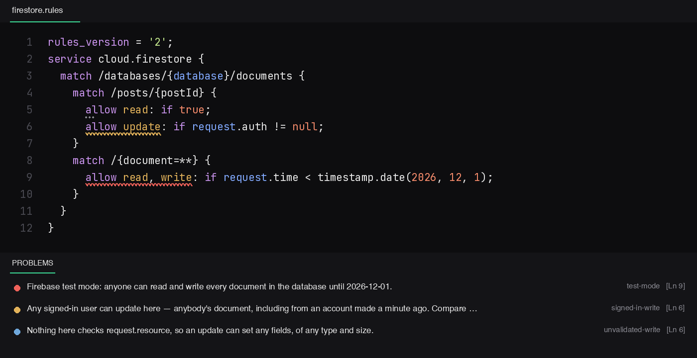Click 'true' on line 5
Image resolution: width=697 pixels, height=358 pixels.
pos(192,110)
